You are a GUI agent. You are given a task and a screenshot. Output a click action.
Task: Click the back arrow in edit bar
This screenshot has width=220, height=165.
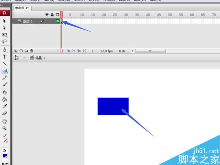(25, 58)
